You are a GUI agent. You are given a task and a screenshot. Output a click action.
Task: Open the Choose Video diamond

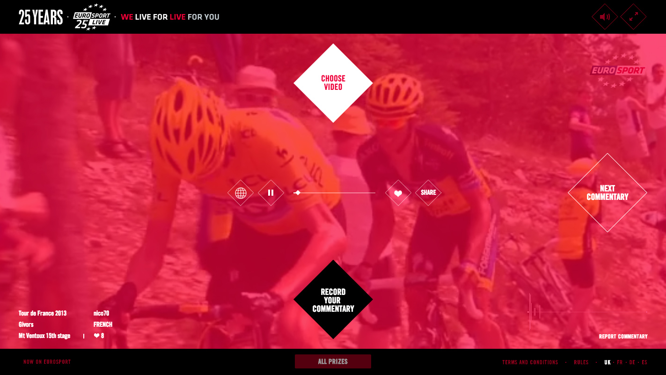pyautogui.click(x=333, y=83)
